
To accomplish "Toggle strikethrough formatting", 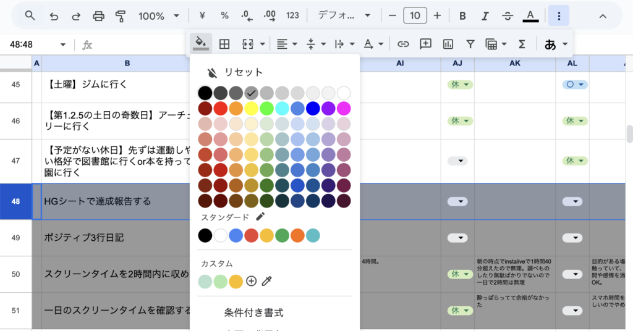I will 508,15.
